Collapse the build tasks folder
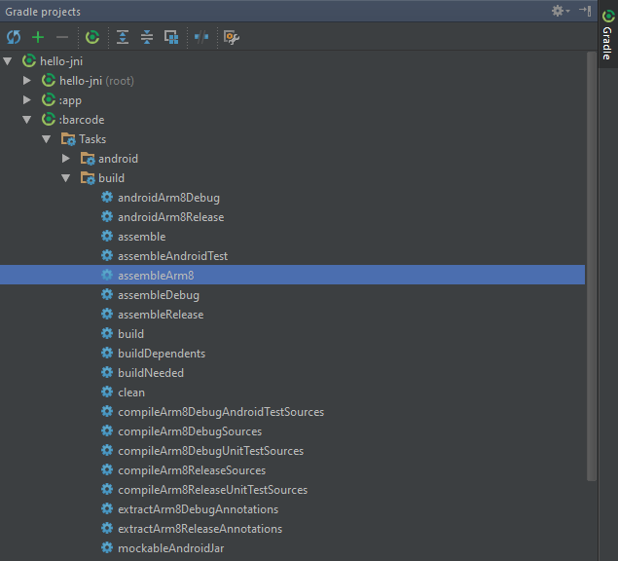Viewport: 618px width, 561px height. coord(66,178)
